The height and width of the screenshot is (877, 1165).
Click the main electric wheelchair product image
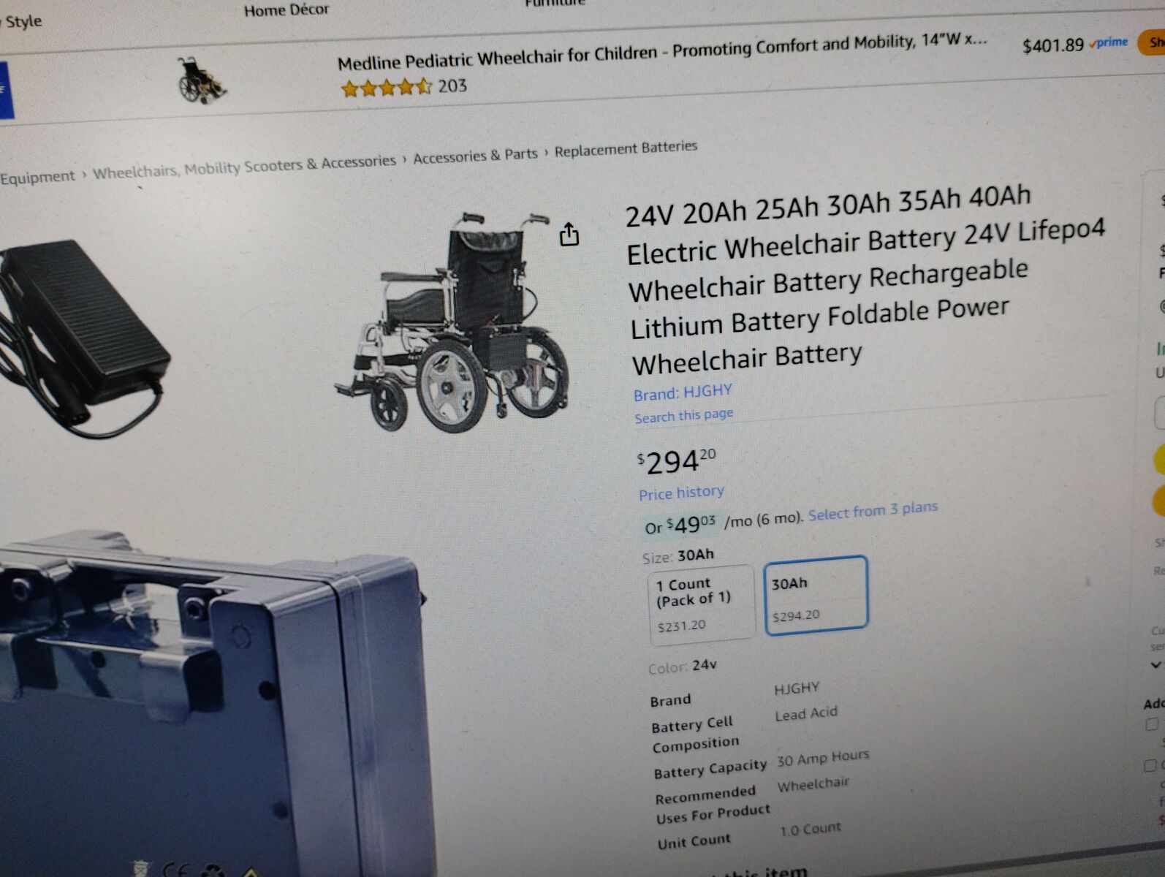click(453, 322)
